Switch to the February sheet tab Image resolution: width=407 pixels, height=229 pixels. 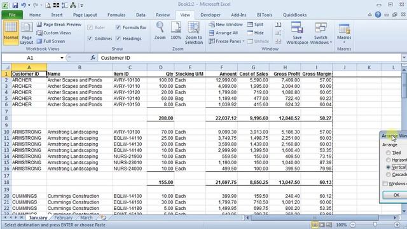[x=63, y=218]
